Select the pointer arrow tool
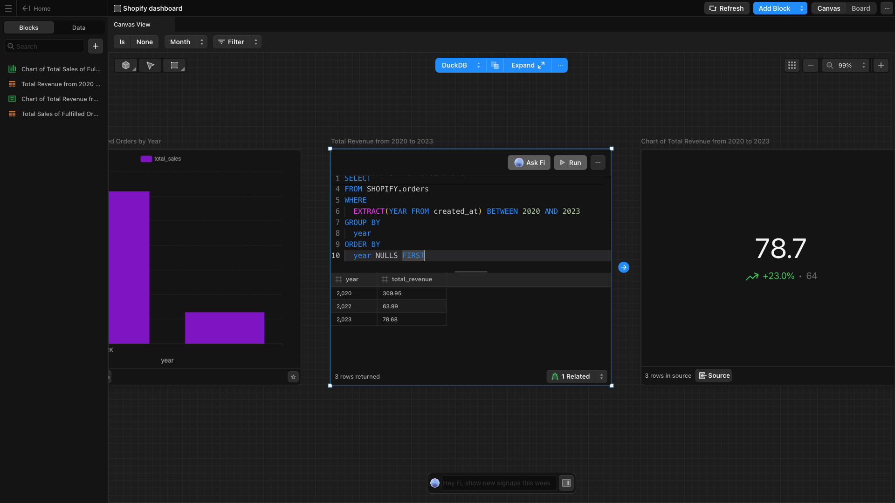895x503 pixels. tap(150, 66)
